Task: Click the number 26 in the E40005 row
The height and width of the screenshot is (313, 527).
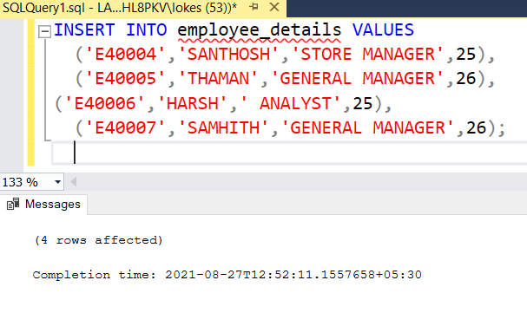Action: 466,79
